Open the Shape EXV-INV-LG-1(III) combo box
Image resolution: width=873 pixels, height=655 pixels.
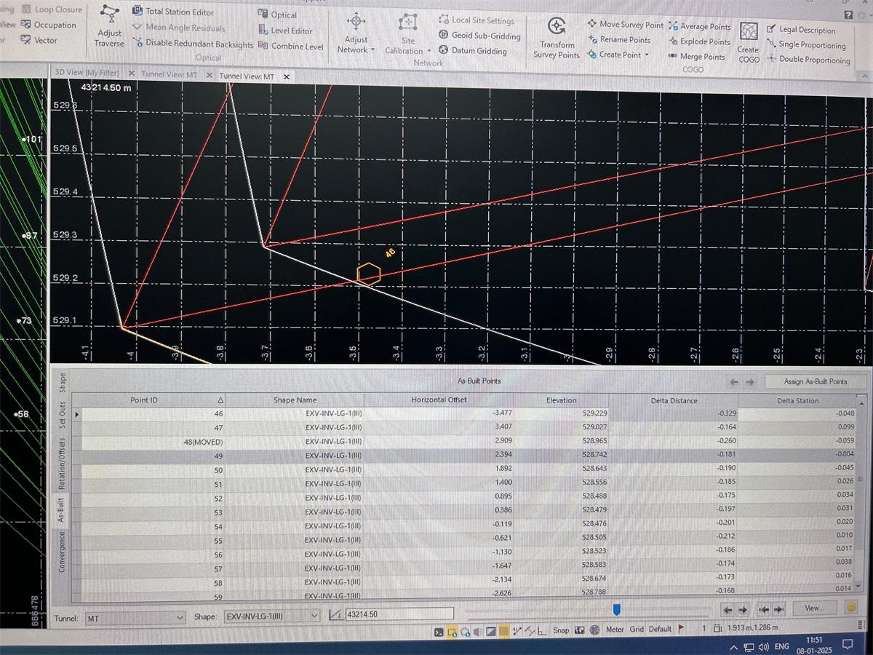coord(271,616)
